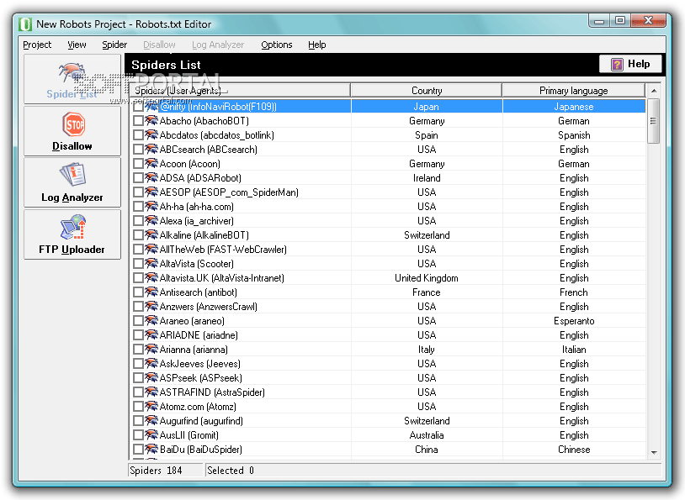685x500 pixels.
Task: Click the Italian language cell
Action: pos(574,350)
